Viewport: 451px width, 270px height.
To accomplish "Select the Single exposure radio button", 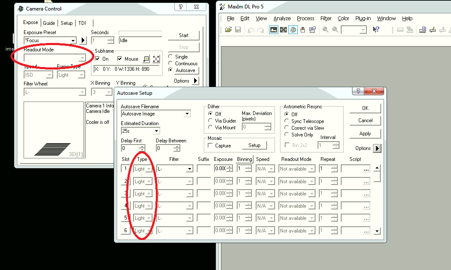I will 170,56.
